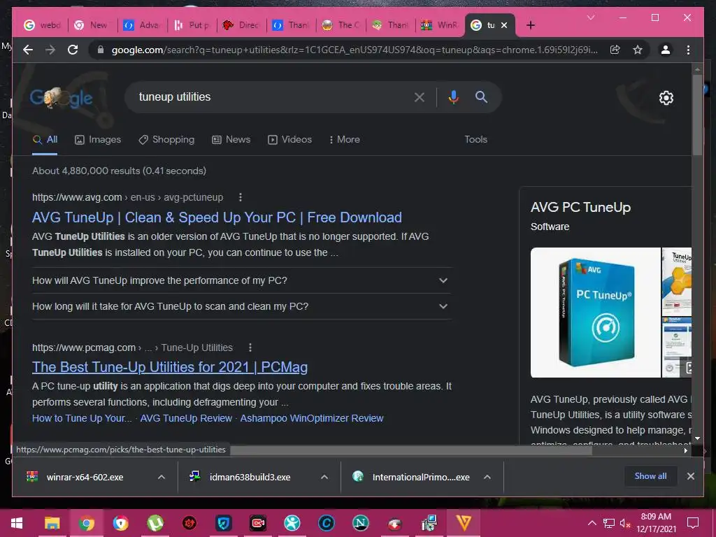Viewport: 716px width, 537px height.
Task: Open the 'How to Tune Up Your' sitelink
Action: [x=82, y=418]
